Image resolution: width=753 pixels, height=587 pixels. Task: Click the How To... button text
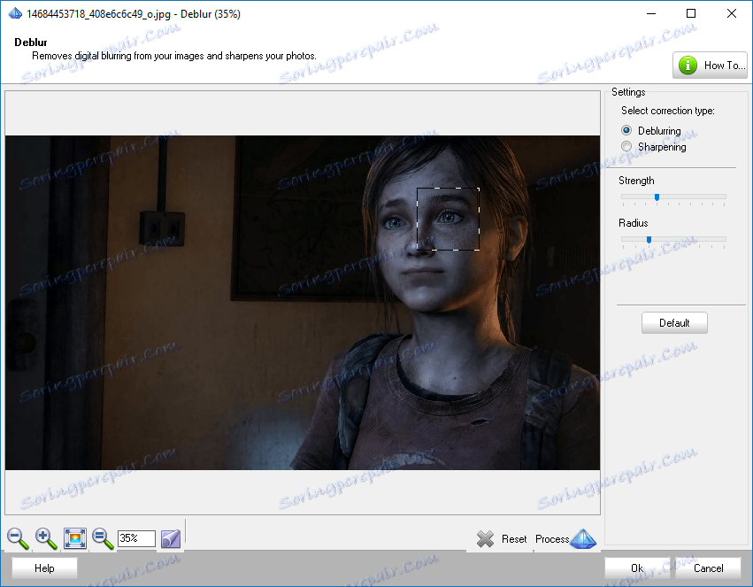coord(725,66)
